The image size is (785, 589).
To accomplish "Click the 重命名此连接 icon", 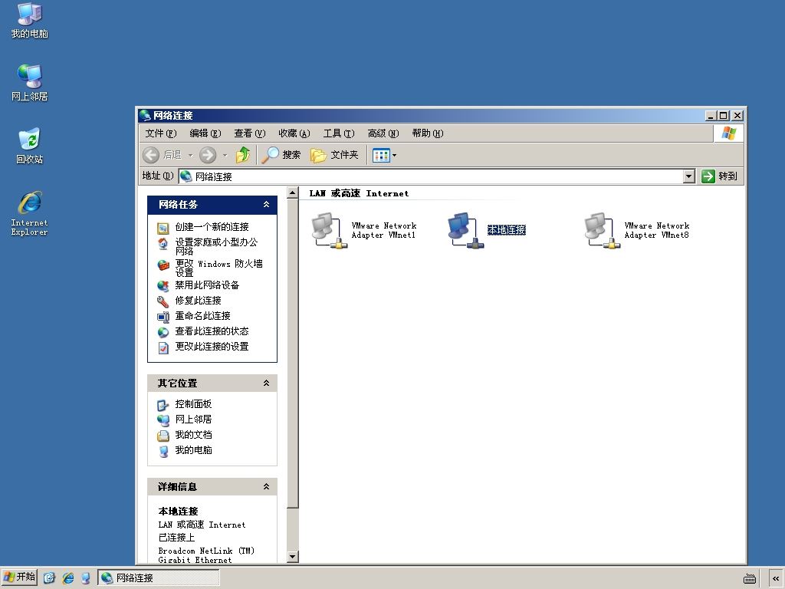I will pyautogui.click(x=163, y=317).
